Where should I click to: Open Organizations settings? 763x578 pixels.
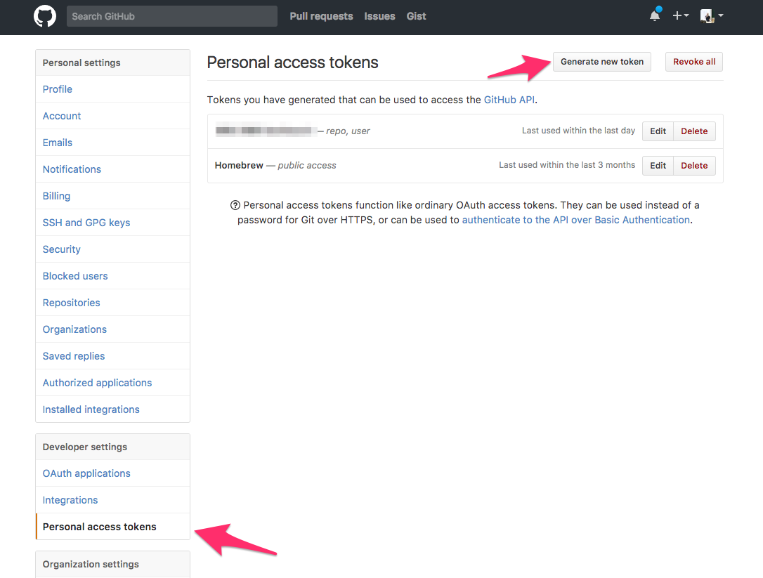tap(113, 329)
